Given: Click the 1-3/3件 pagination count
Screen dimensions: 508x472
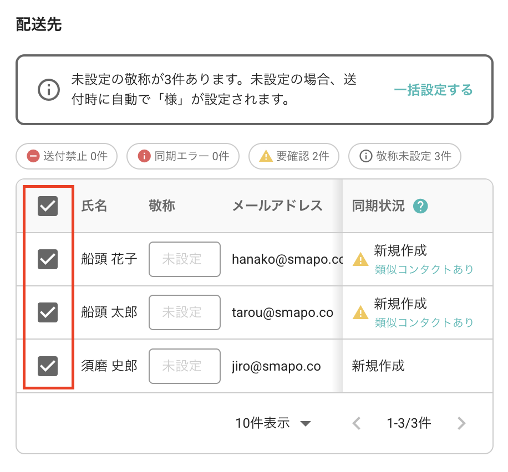Looking at the screenshot, I should click(x=409, y=423).
